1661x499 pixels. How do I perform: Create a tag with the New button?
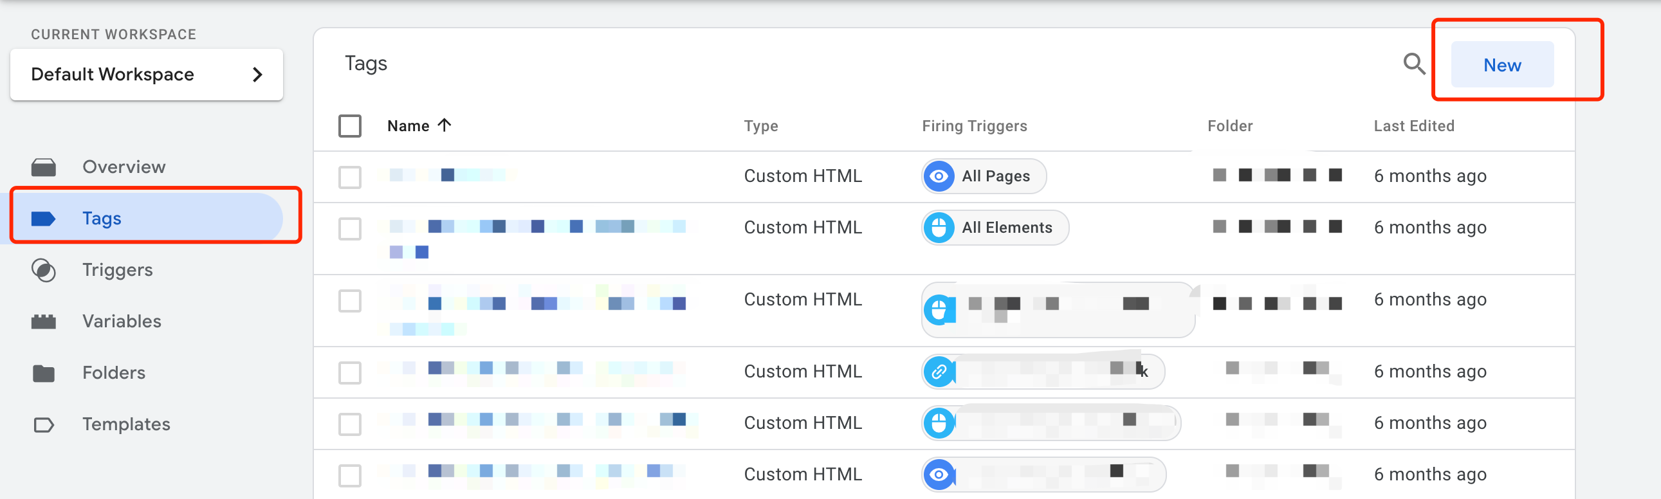click(x=1501, y=65)
